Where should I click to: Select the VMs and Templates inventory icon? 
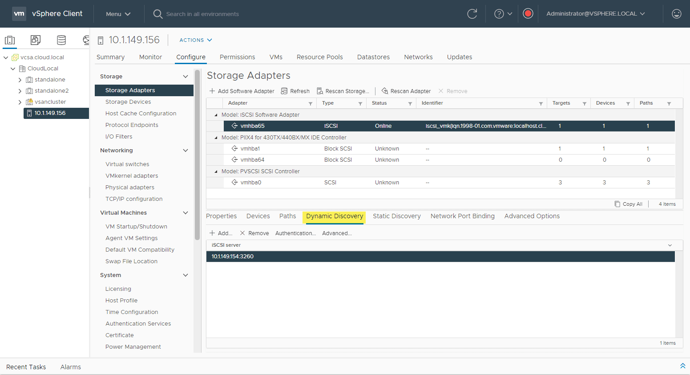pyautogui.click(x=35, y=40)
